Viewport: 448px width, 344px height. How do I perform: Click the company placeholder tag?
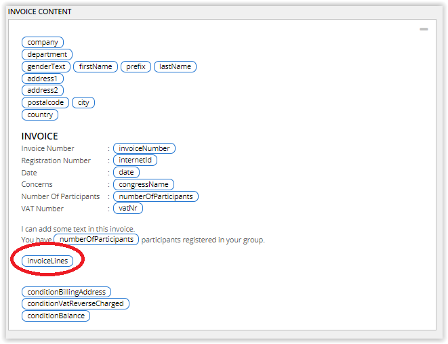43,43
